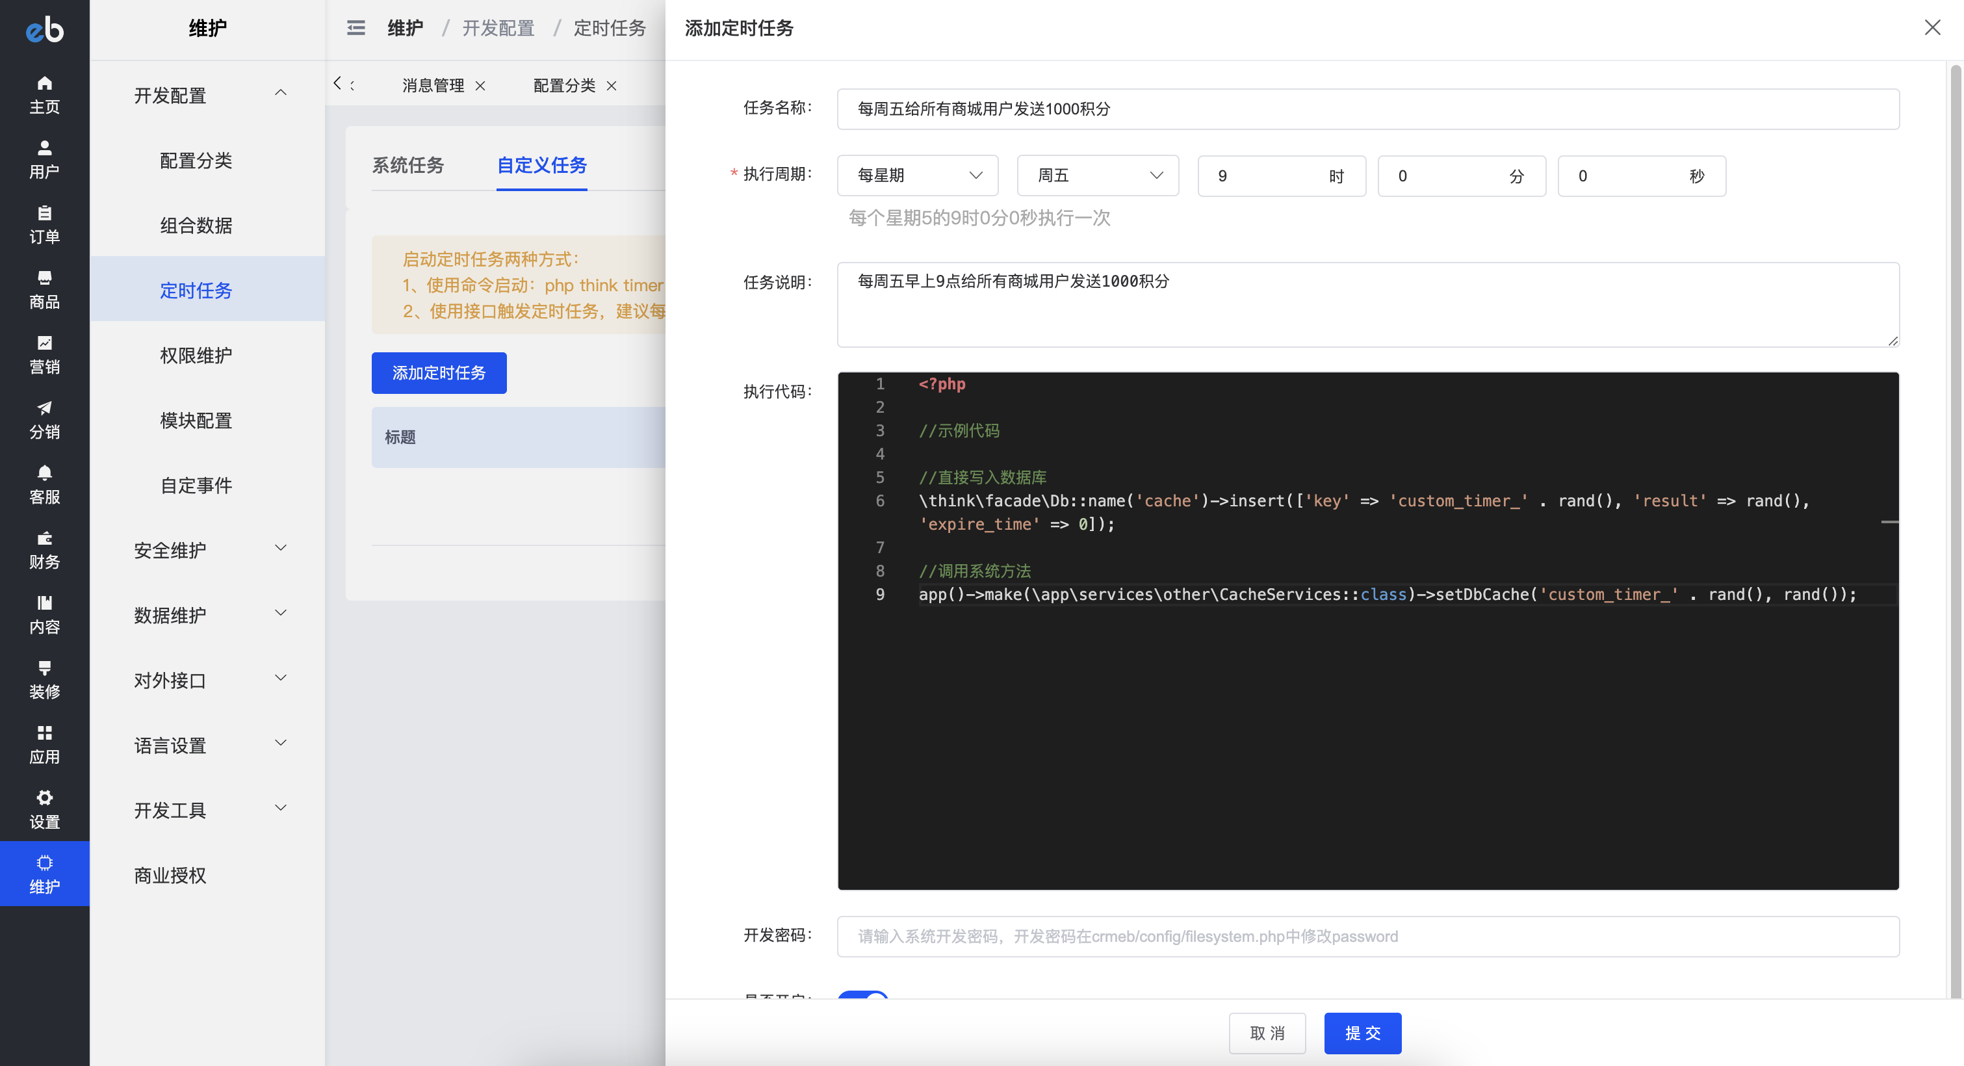Expand the 安全维护 menu group
1964x1066 pixels.
pos(207,550)
